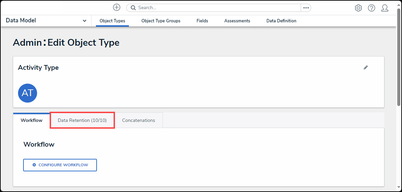Switch to the Concatenations tab
This screenshot has width=402, height=192.
point(138,120)
